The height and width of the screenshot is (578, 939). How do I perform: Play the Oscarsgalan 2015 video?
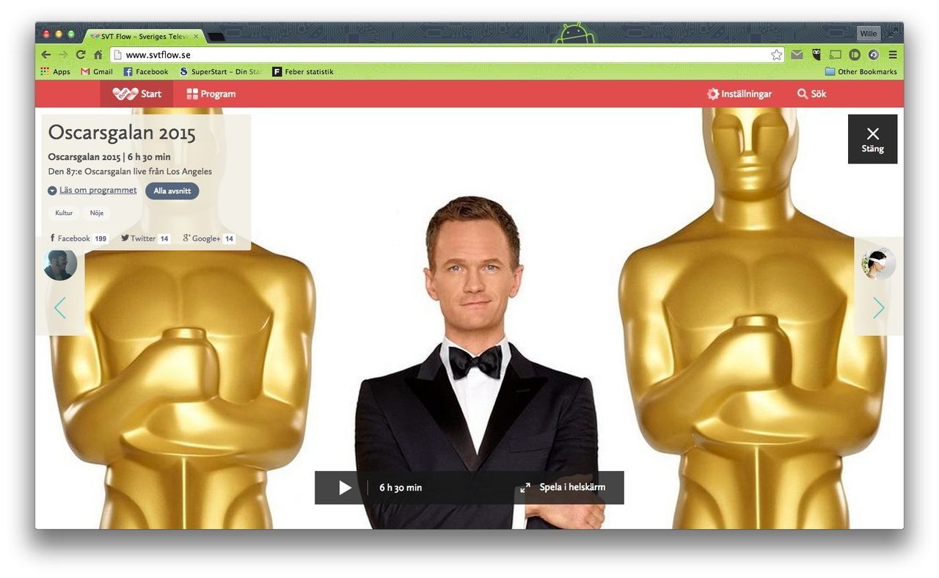[x=345, y=488]
